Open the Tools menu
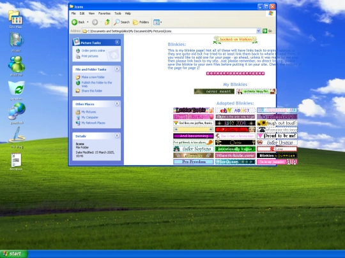This screenshot has height=258, width=345. pyautogui.click(x=118, y=13)
